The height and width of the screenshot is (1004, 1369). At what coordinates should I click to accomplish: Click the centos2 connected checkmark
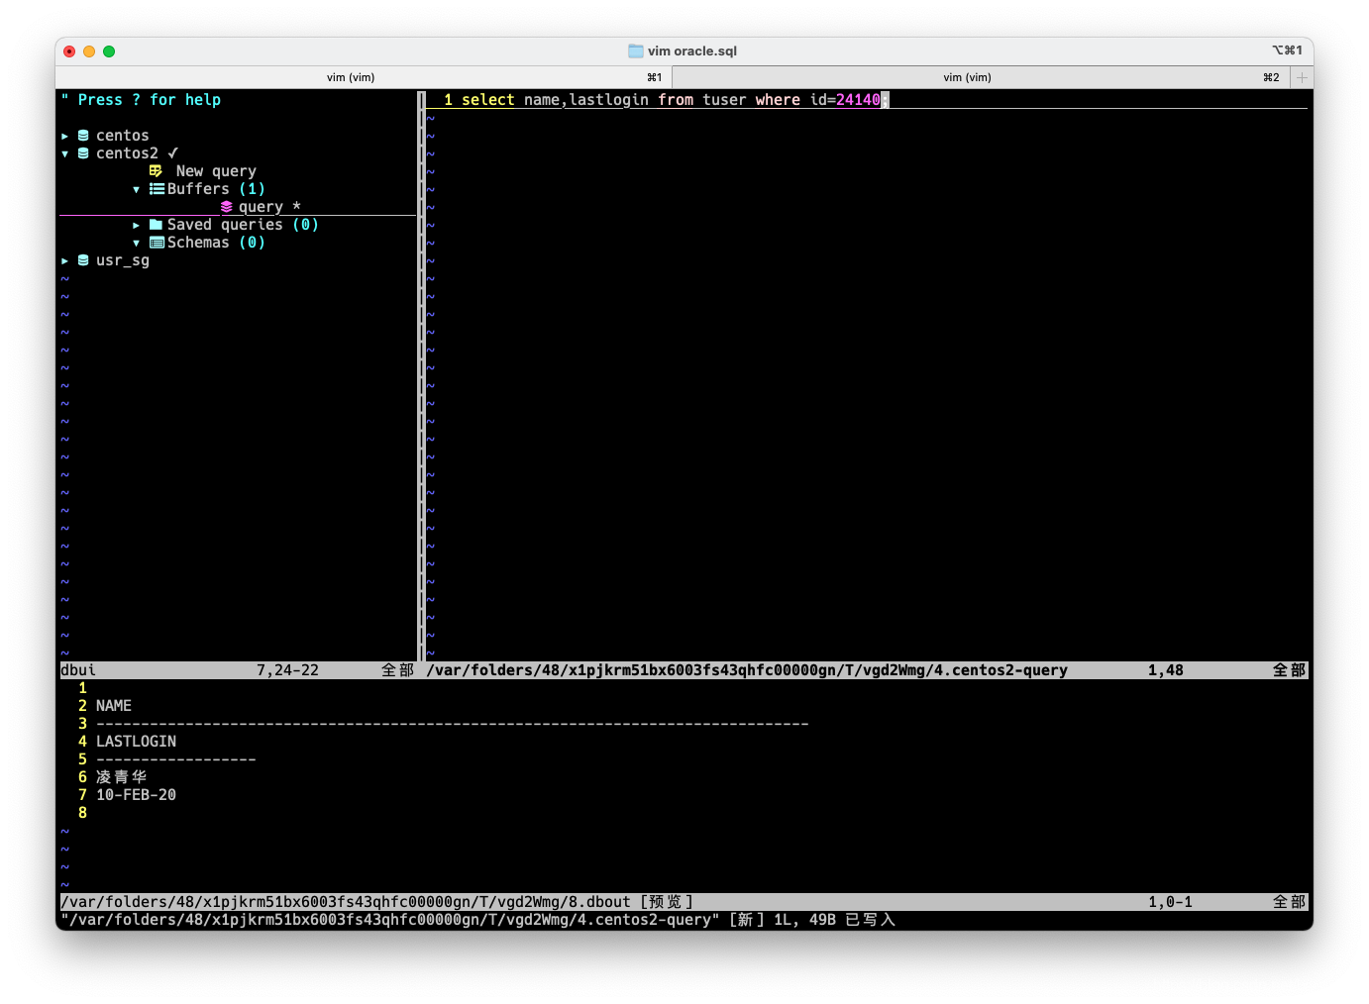tap(172, 153)
